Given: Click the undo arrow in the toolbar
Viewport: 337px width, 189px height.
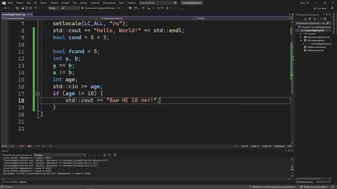Looking at the screenshot, I should click(x=36, y=8).
